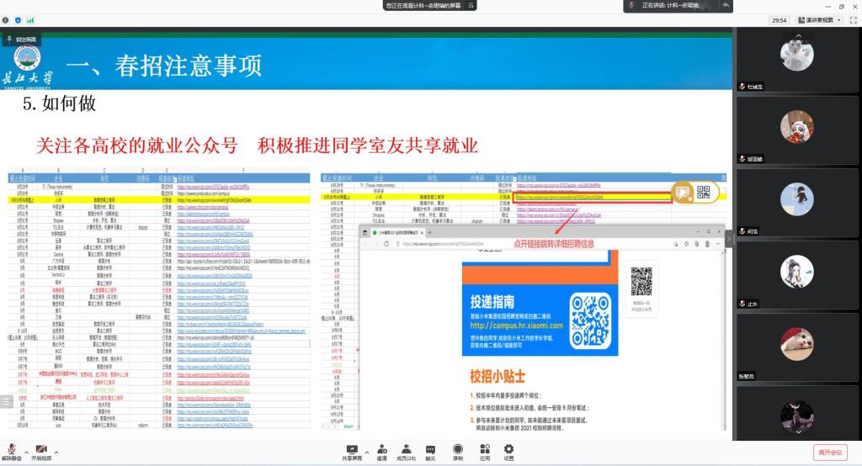Open the 成员 members list icon

click(x=406, y=449)
